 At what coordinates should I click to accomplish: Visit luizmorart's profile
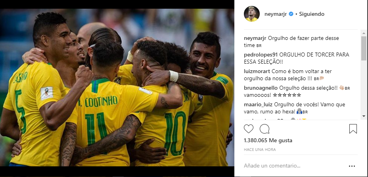pos(257,72)
